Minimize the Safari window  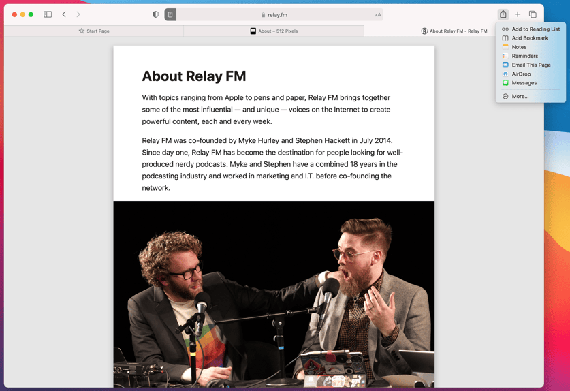[22, 14]
